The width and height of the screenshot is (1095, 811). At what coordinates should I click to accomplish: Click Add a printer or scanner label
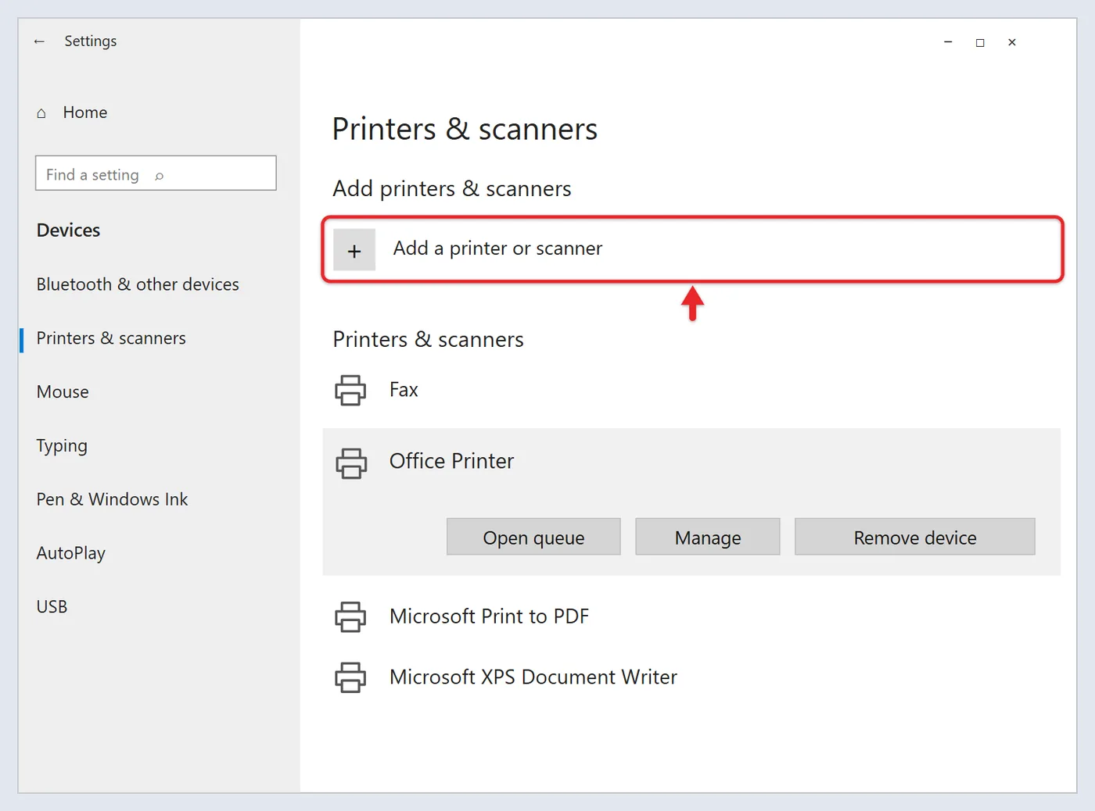[x=497, y=248]
